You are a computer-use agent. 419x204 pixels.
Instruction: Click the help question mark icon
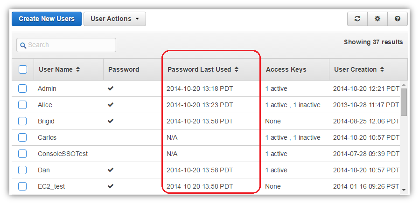pos(398,19)
